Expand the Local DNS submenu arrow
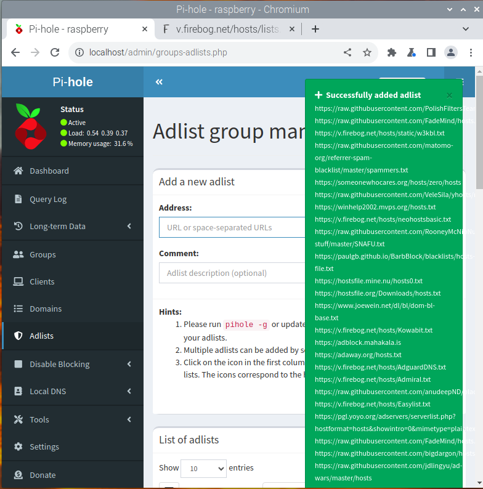483x489 pixels. click(x=129, y=391)
